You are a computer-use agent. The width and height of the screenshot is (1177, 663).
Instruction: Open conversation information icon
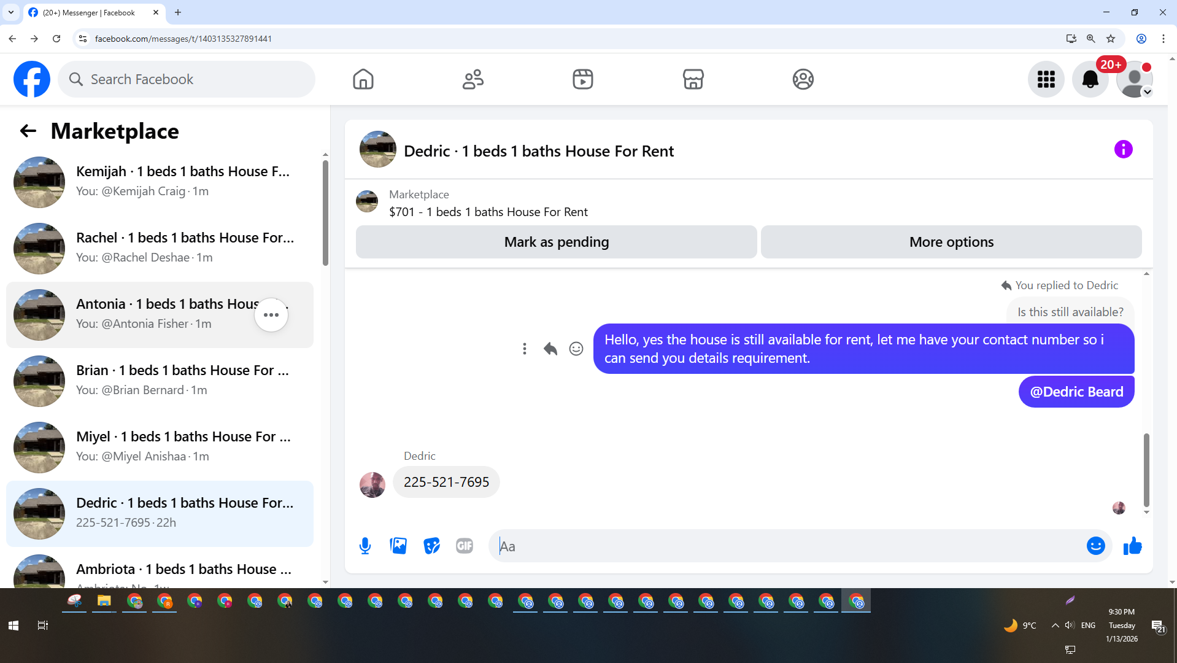[1124, 149]
